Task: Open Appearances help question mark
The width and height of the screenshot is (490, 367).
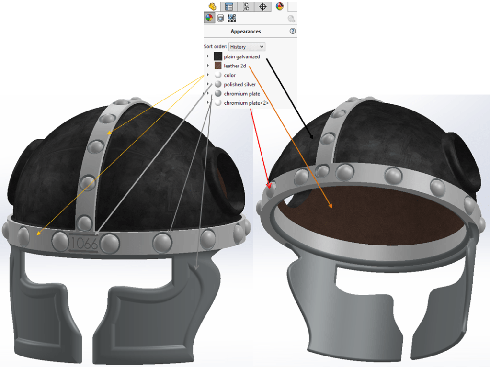Action: [x=293, y=31]
